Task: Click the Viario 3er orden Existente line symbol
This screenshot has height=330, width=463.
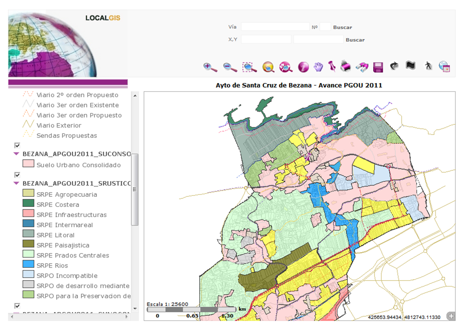Action: tap(28, 104)
